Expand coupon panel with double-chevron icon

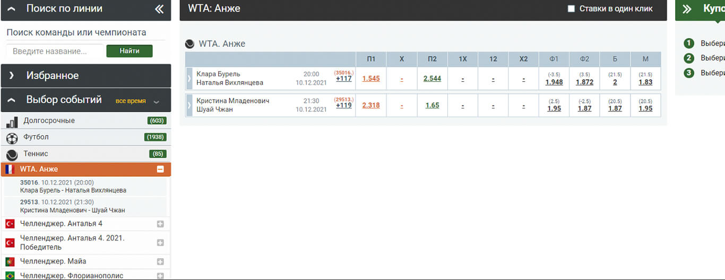tap(687, 9)
